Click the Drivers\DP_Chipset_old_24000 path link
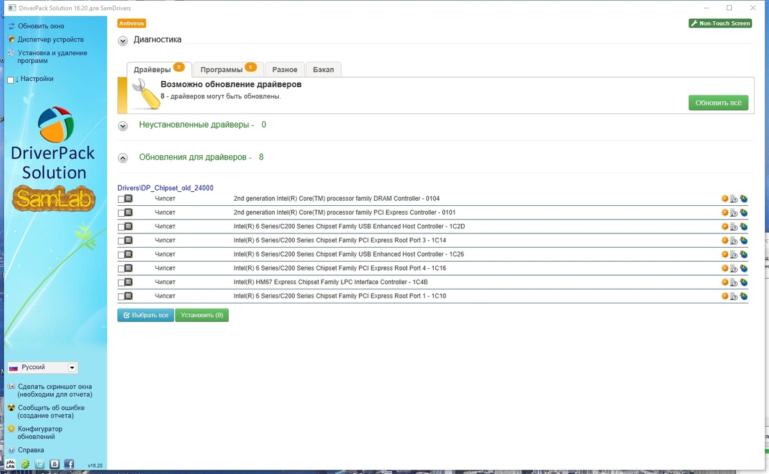 [x=165, y=188]
